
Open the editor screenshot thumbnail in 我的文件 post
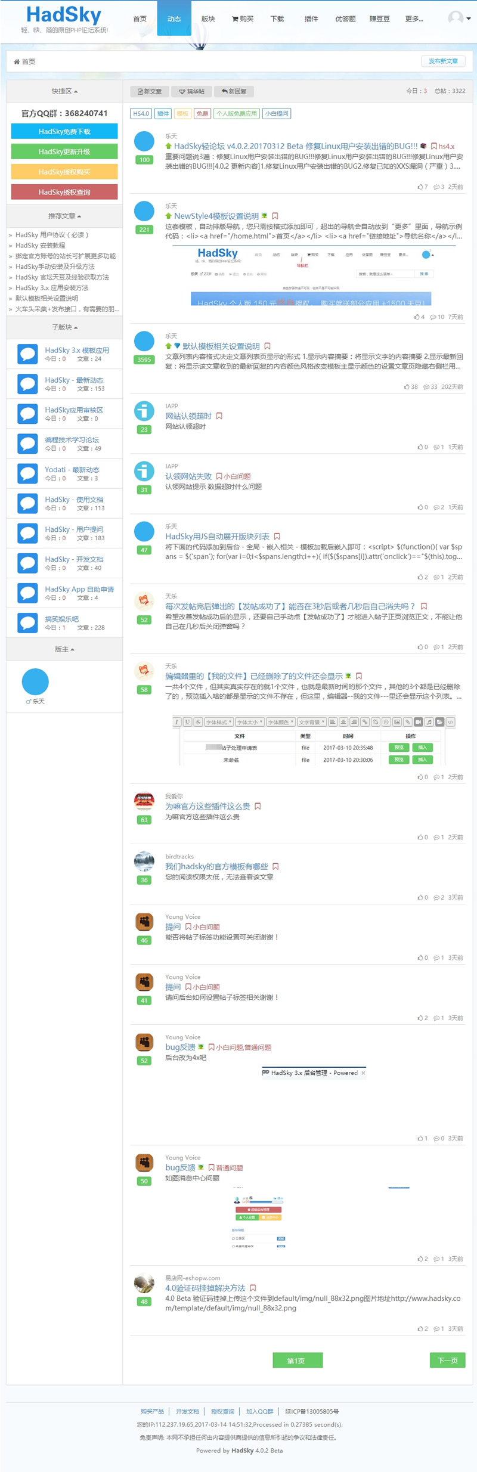click(314, 740)
